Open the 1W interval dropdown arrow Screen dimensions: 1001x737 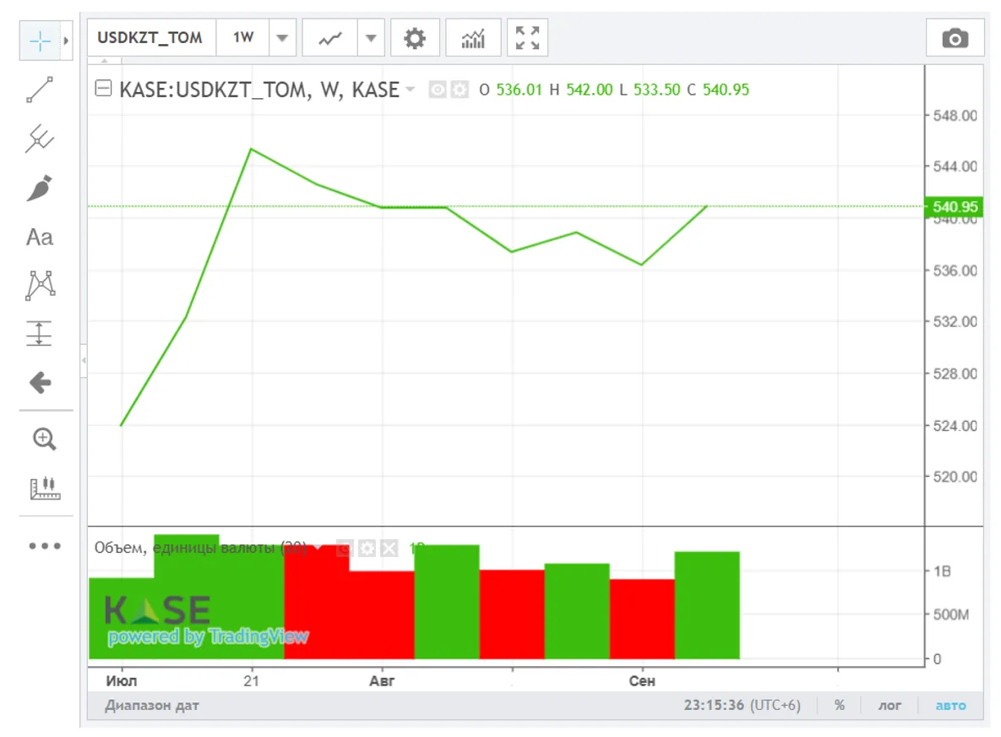(282, 39)
